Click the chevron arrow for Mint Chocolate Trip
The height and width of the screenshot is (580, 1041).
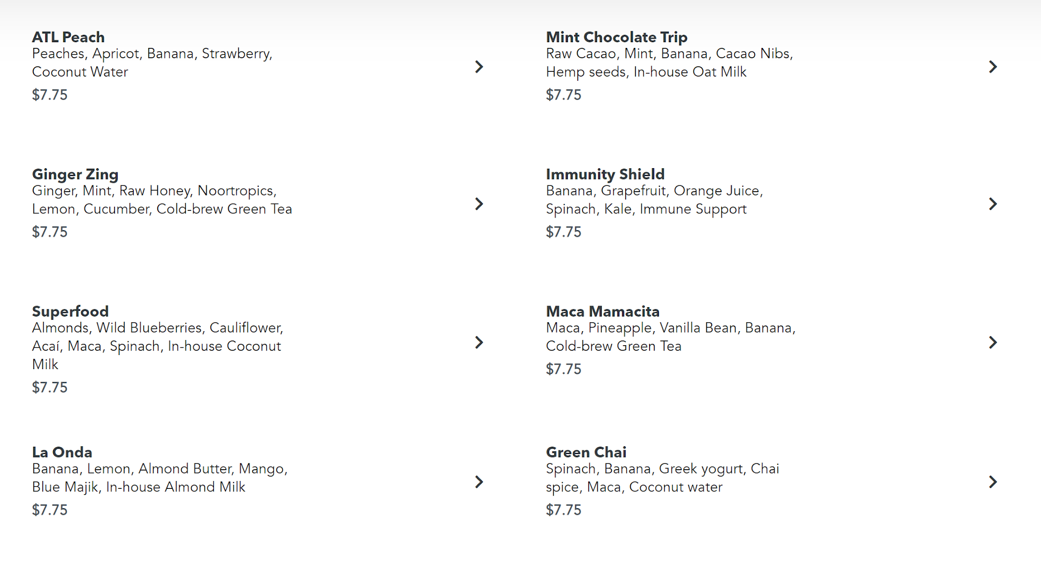click(993, 67)
